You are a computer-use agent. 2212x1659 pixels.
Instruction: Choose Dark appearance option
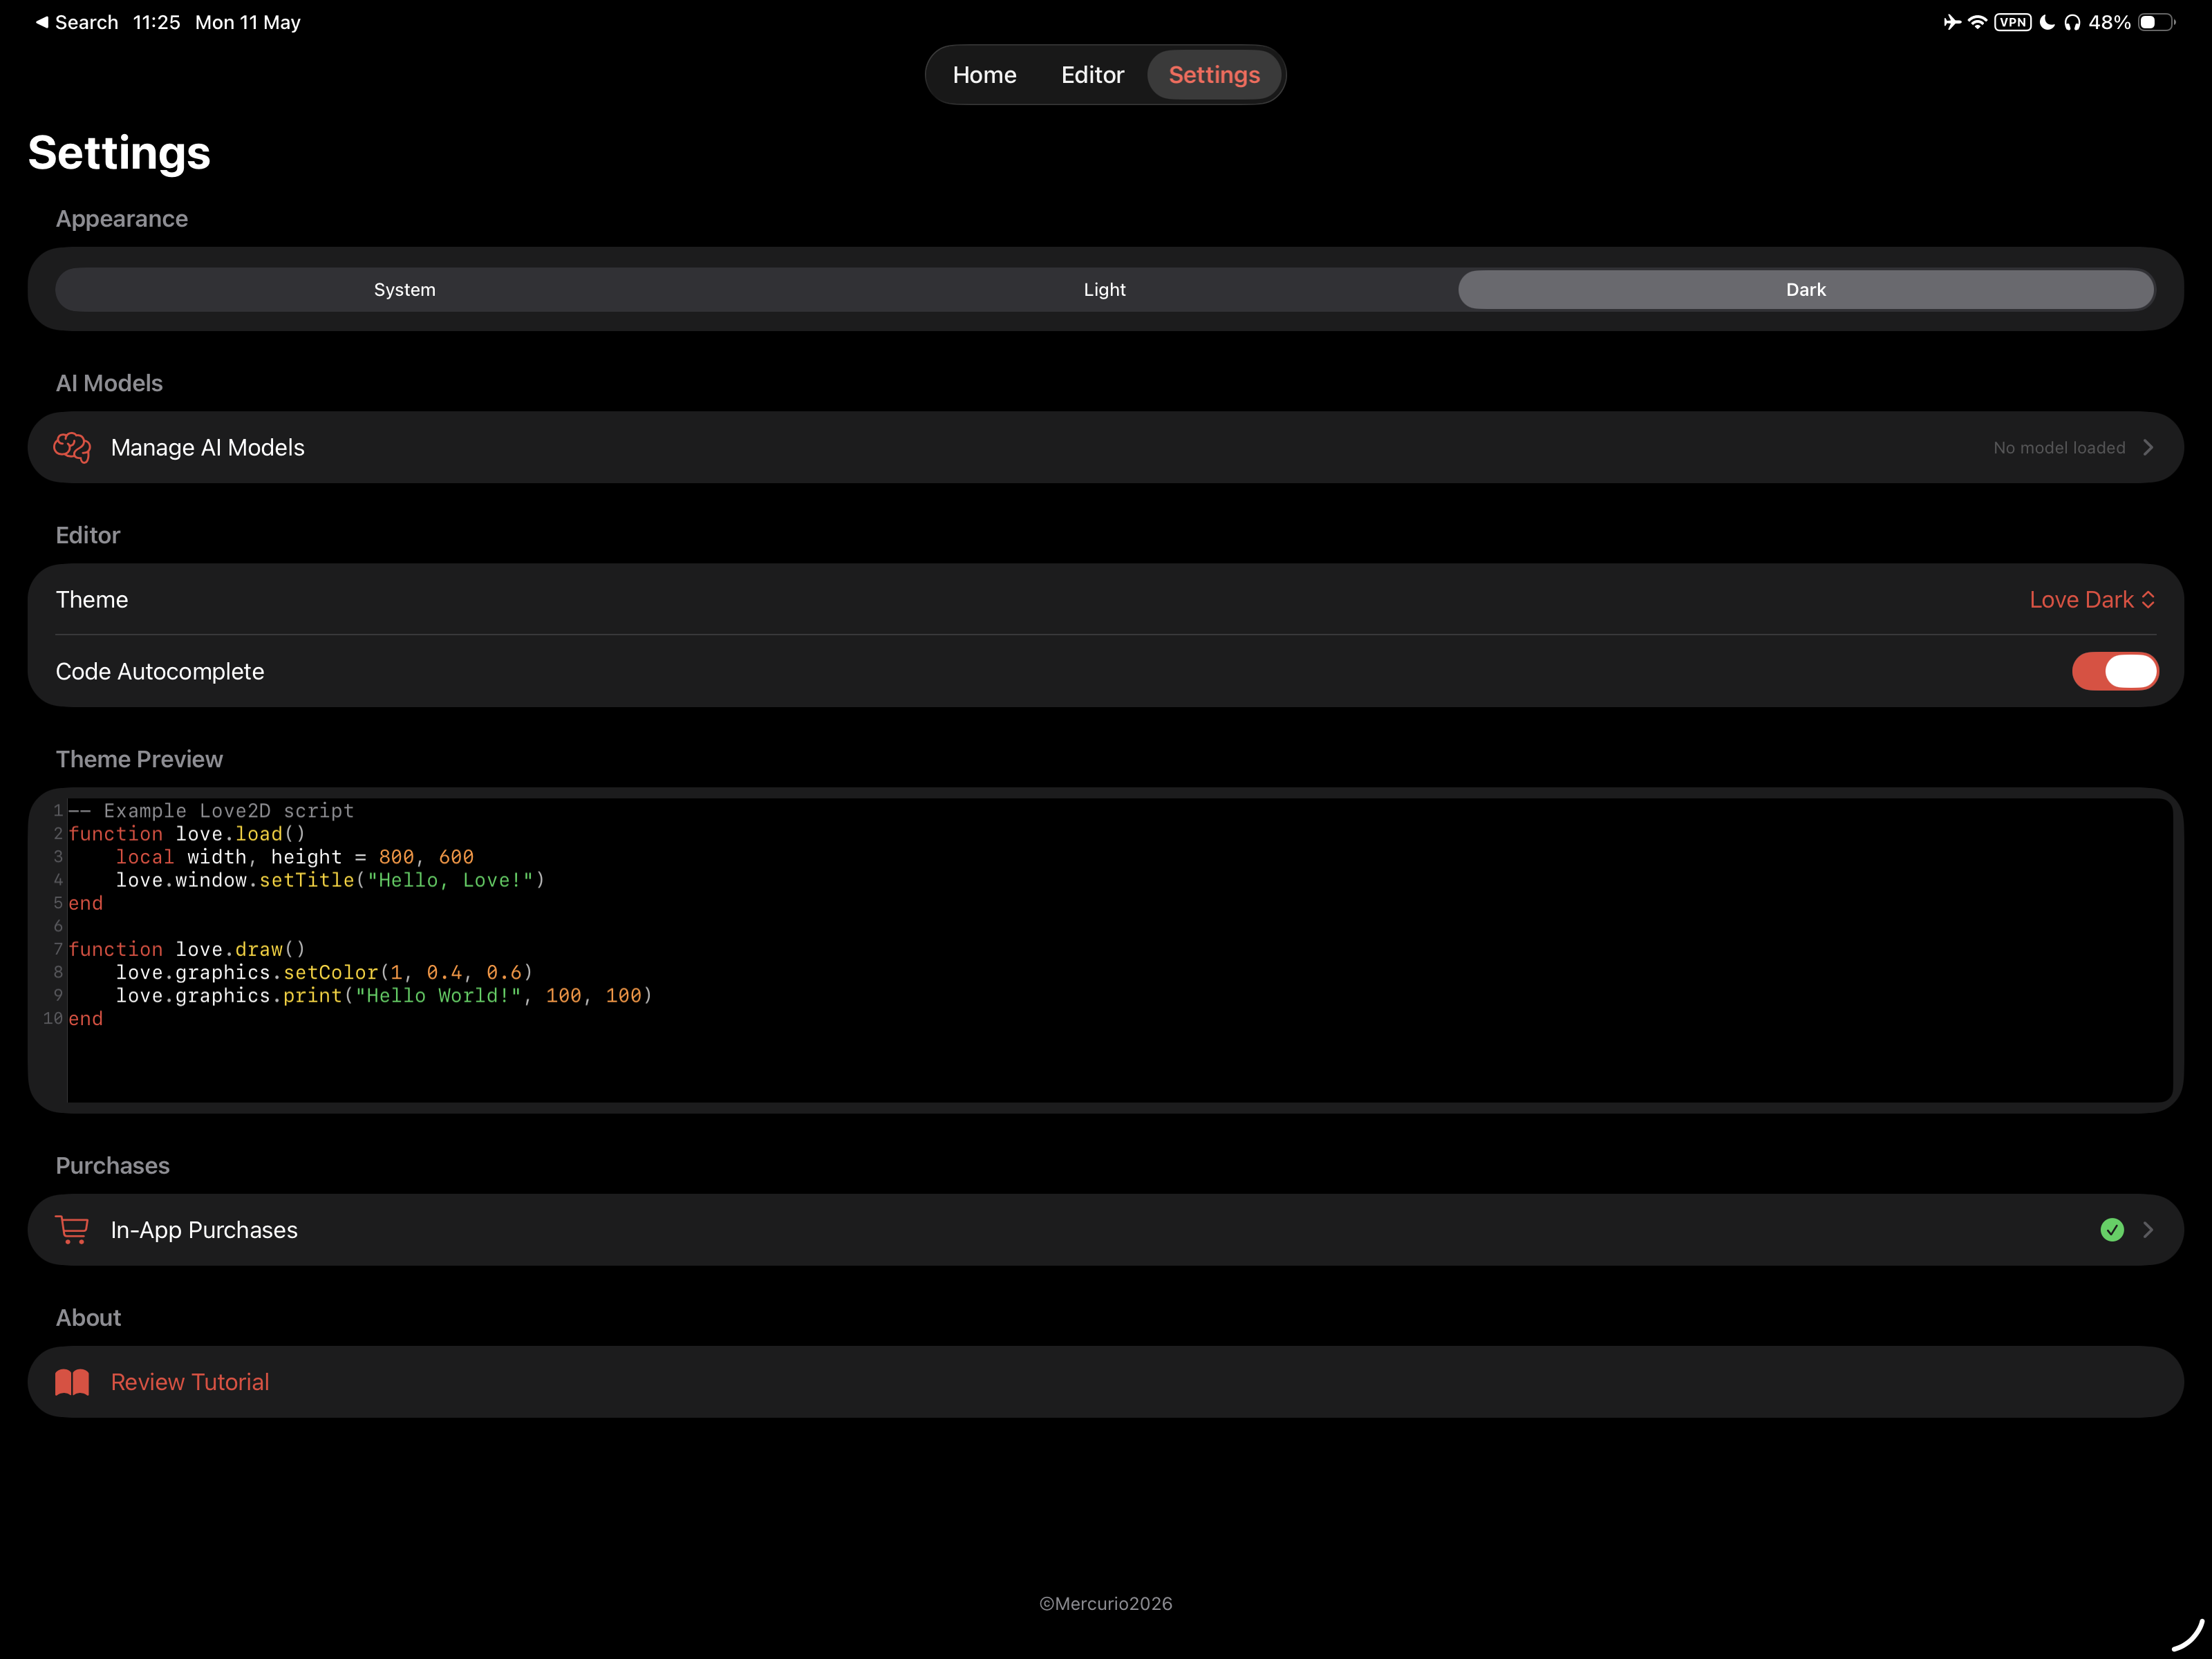(1806, 289)
